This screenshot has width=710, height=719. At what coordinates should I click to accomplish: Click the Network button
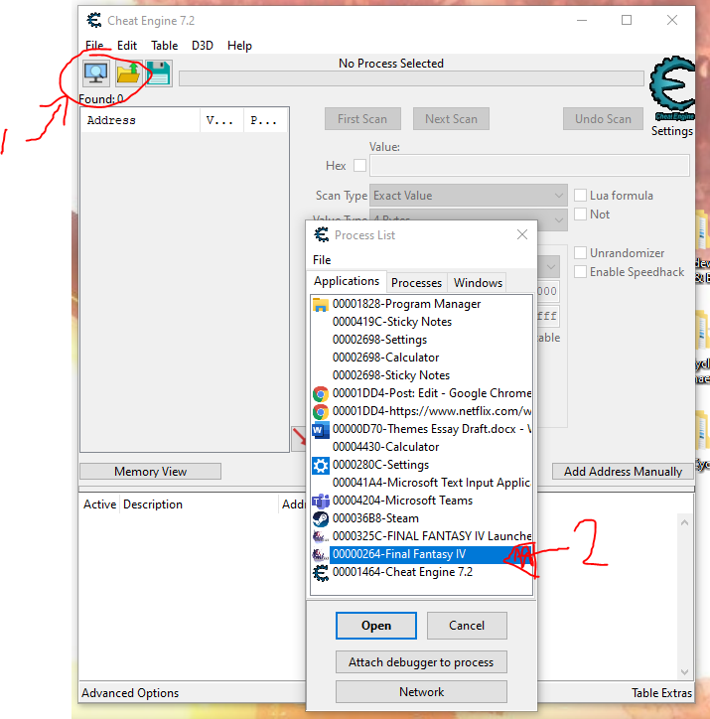click(421, 691)
